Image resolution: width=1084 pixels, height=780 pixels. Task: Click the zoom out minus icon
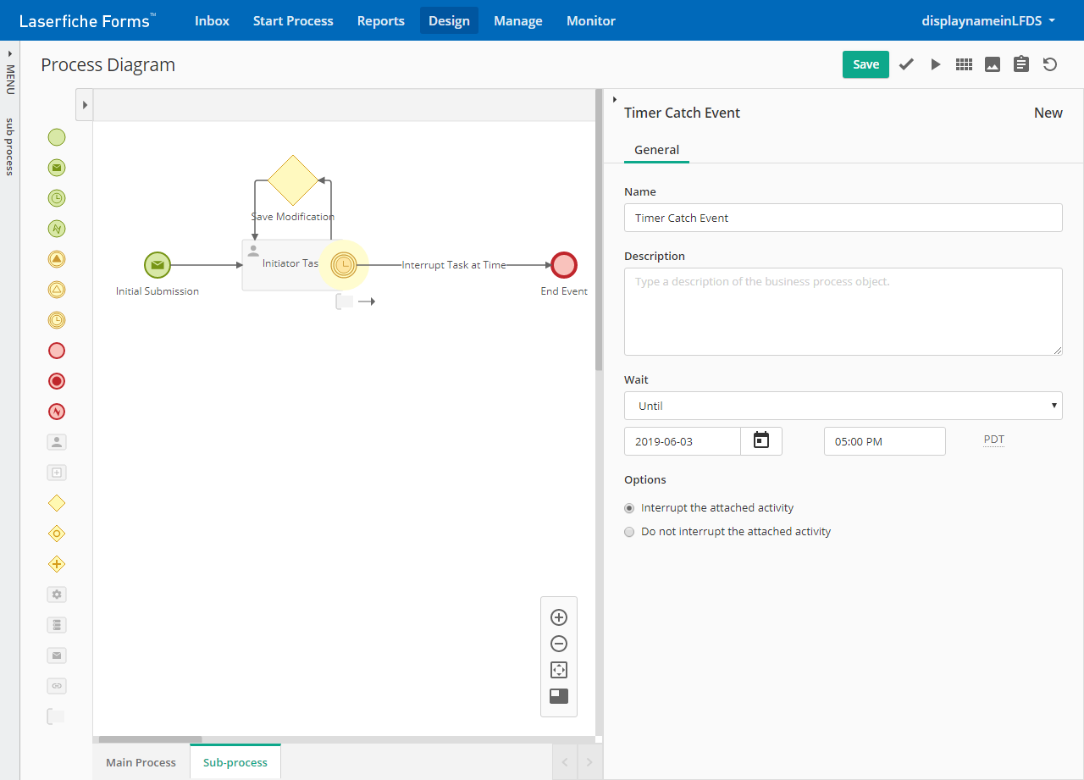(x=559, y=644)
